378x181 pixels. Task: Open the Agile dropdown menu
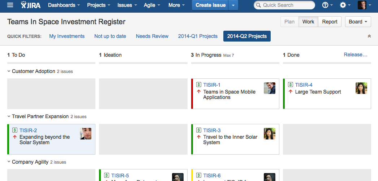(152, 5)
